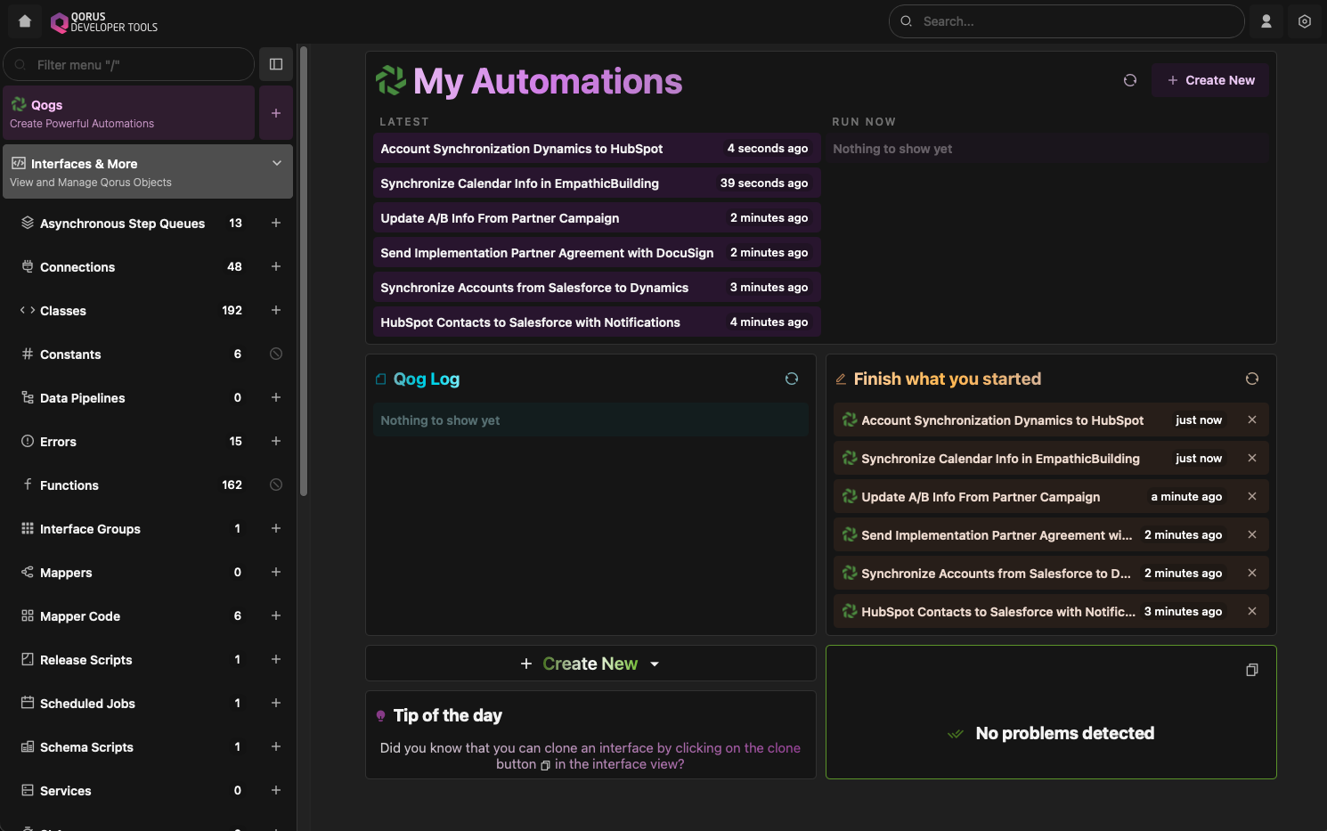Screen dimensions: 1327x831
Task: Add a new Mapper
Action: (276, 572)
